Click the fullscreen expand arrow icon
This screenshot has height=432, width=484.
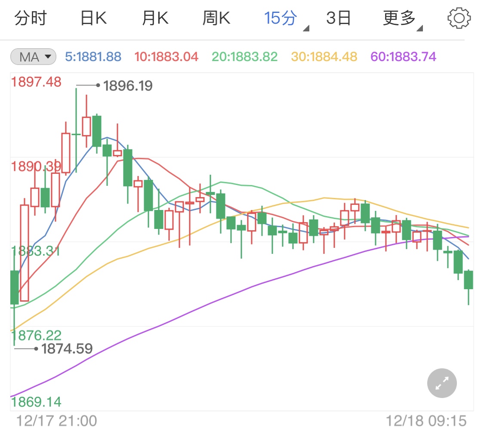(x=441, y=383)
